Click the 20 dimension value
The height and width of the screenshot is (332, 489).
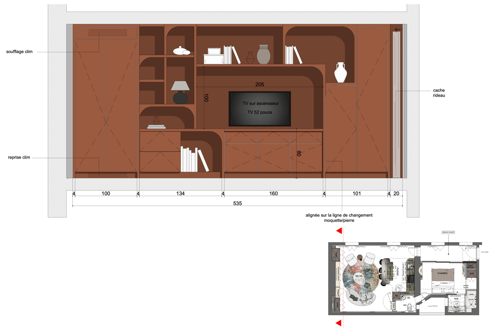click(x=396, y=193)
